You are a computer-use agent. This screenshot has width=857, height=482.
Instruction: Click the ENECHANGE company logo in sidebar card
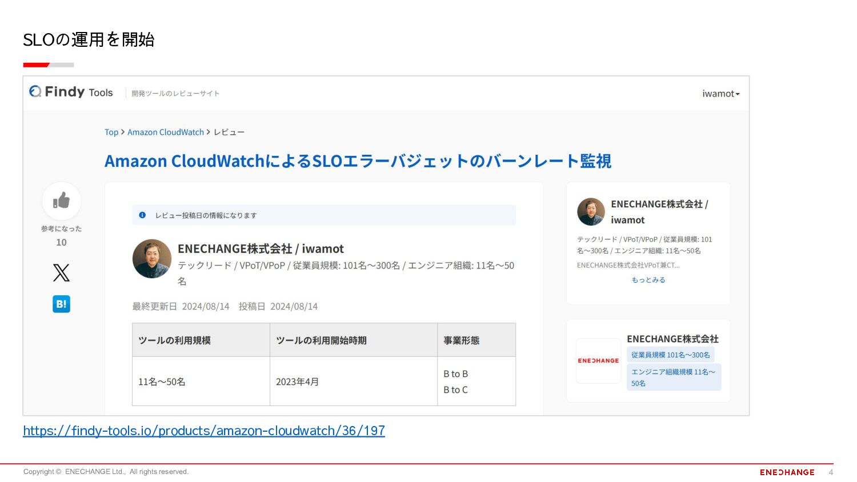click(x=598, y=361)
